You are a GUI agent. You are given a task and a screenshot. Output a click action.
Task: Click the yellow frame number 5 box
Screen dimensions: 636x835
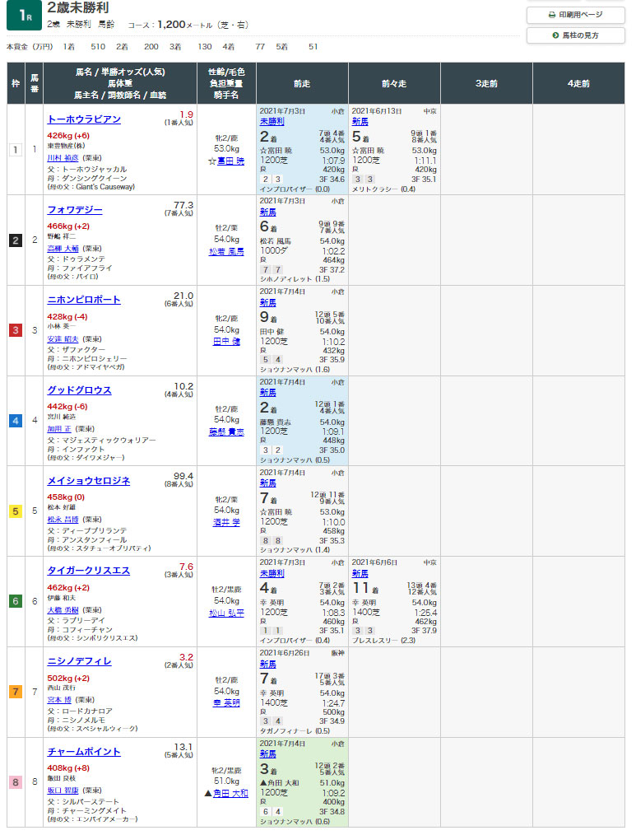(16, 511)
